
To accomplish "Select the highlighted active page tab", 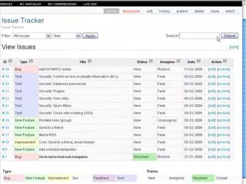I will [111, 11].
